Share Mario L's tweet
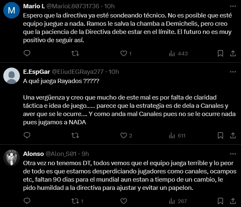The width and height of the screenshot is (241, 207). (232, 53)
